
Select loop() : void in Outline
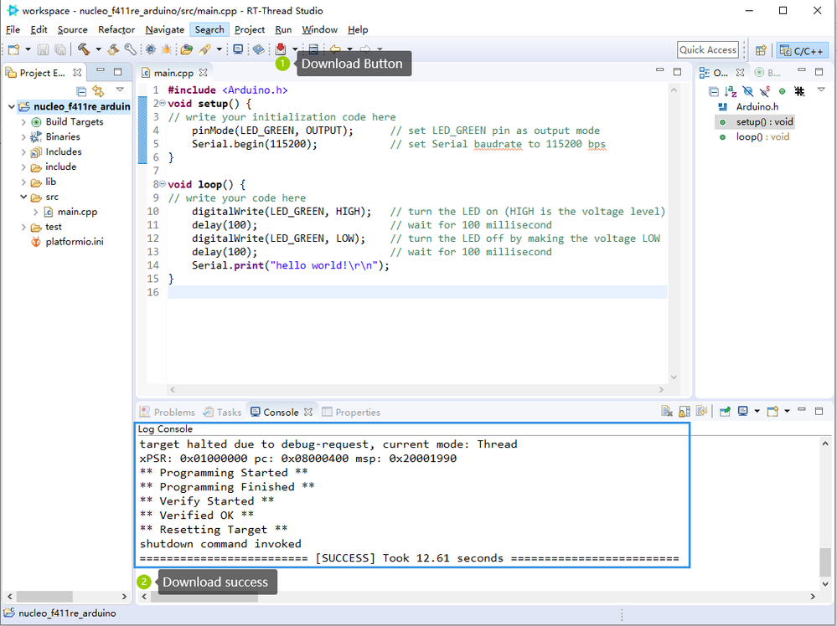[762, 137]
